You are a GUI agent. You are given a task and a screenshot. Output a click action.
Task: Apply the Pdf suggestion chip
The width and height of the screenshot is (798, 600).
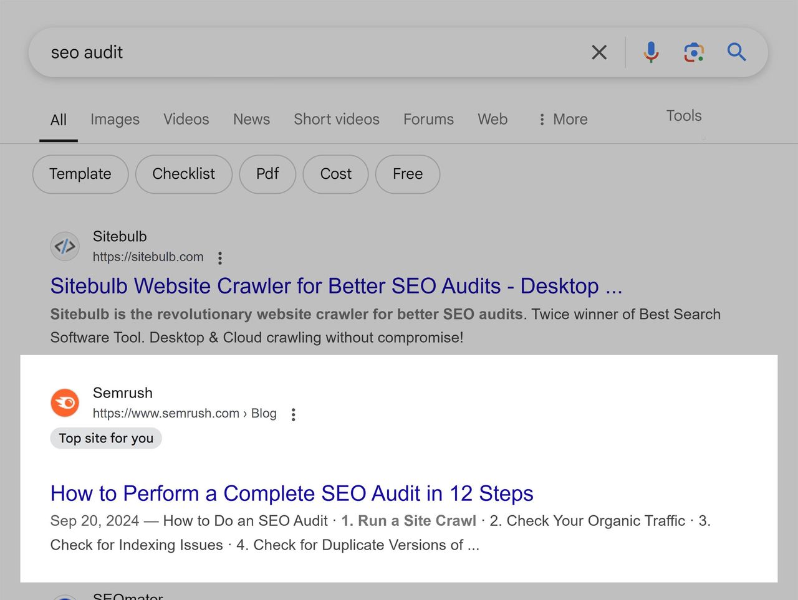267,174
